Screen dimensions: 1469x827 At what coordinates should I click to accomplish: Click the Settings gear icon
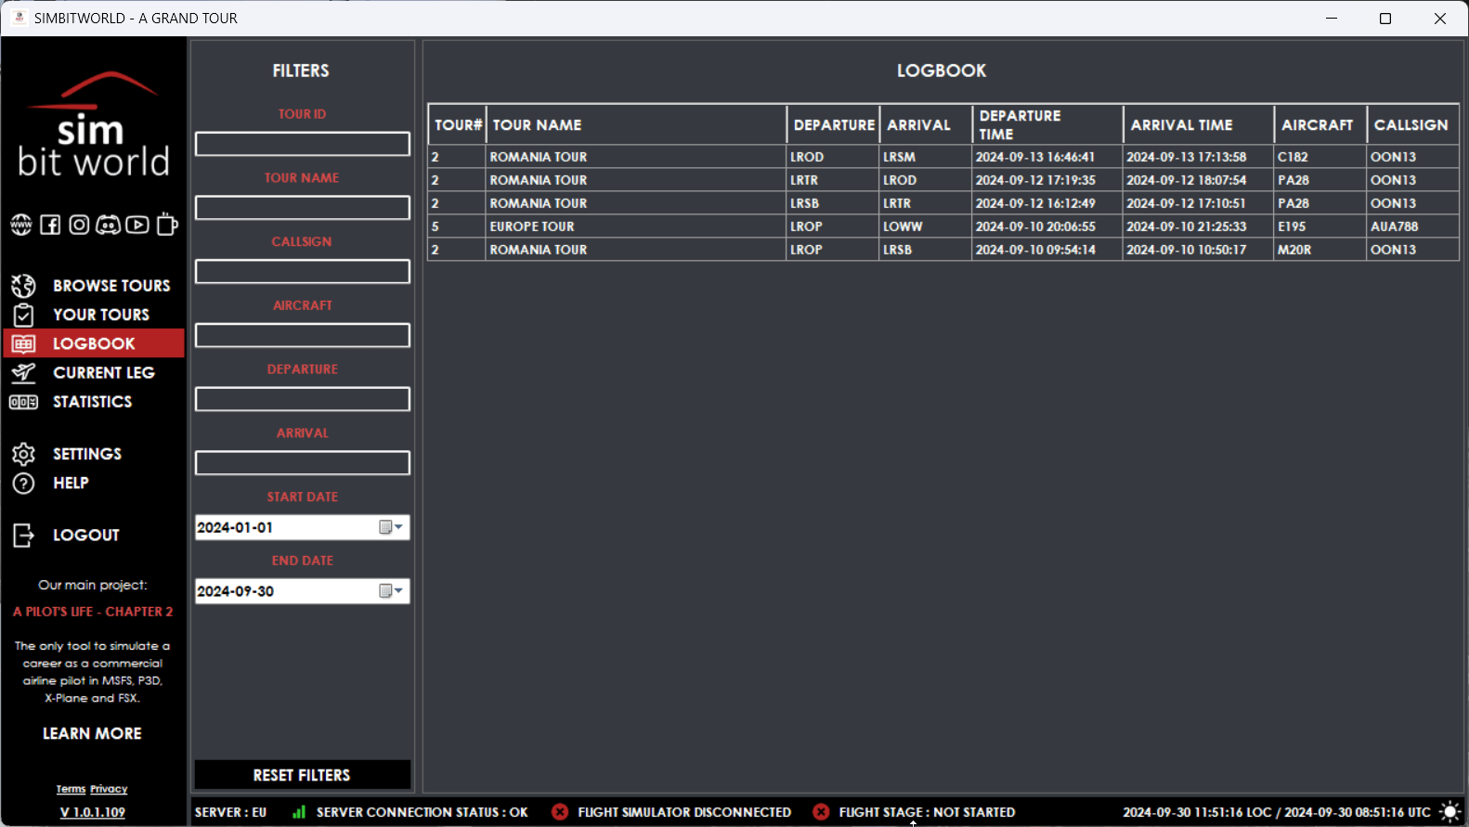(23, 454)
